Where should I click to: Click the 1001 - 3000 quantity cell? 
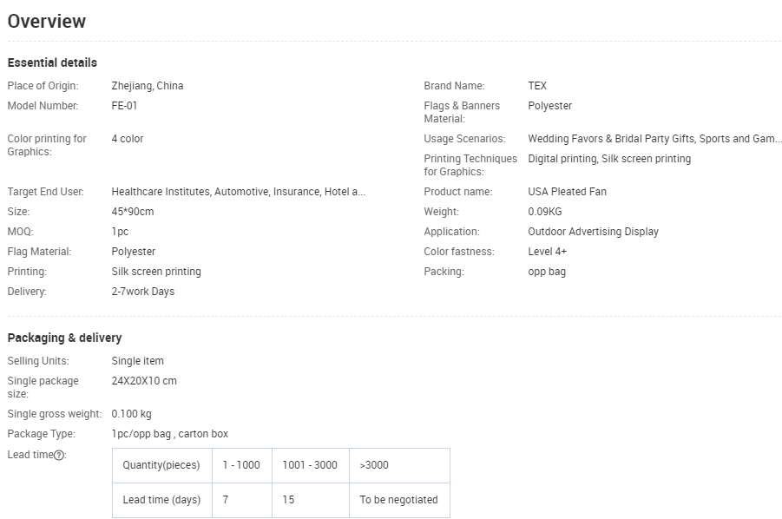pyautogui.click(x=310, y=465)
